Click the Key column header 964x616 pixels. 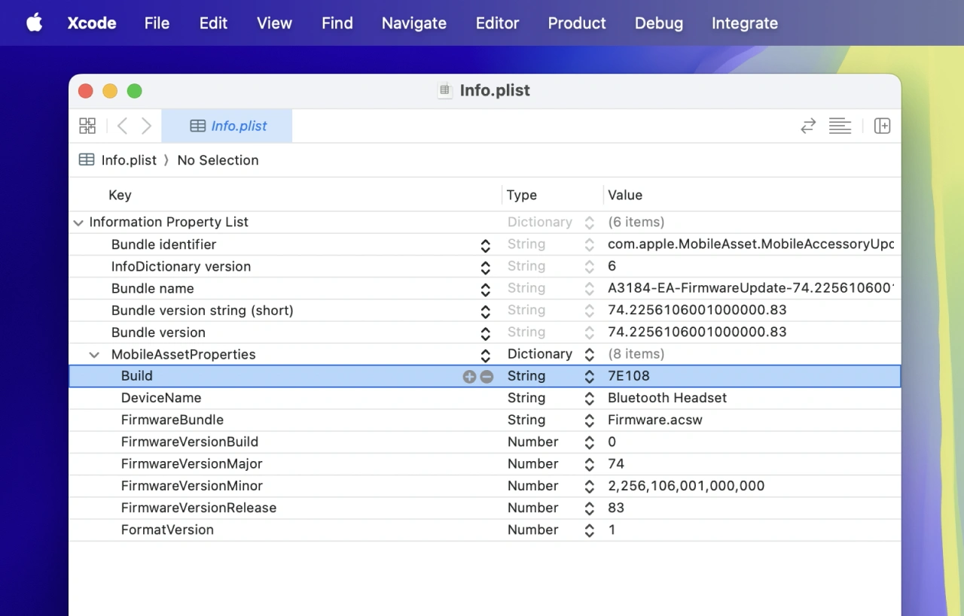(x=120, y=196)
